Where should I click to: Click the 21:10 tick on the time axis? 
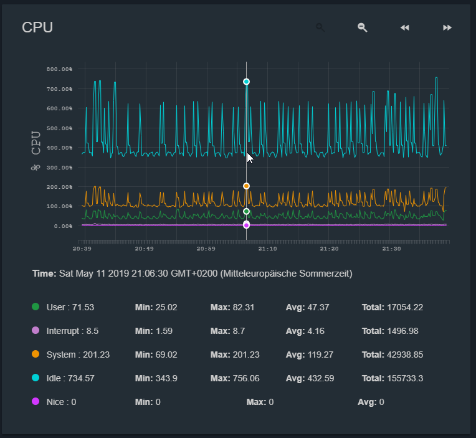click(267, 249)
